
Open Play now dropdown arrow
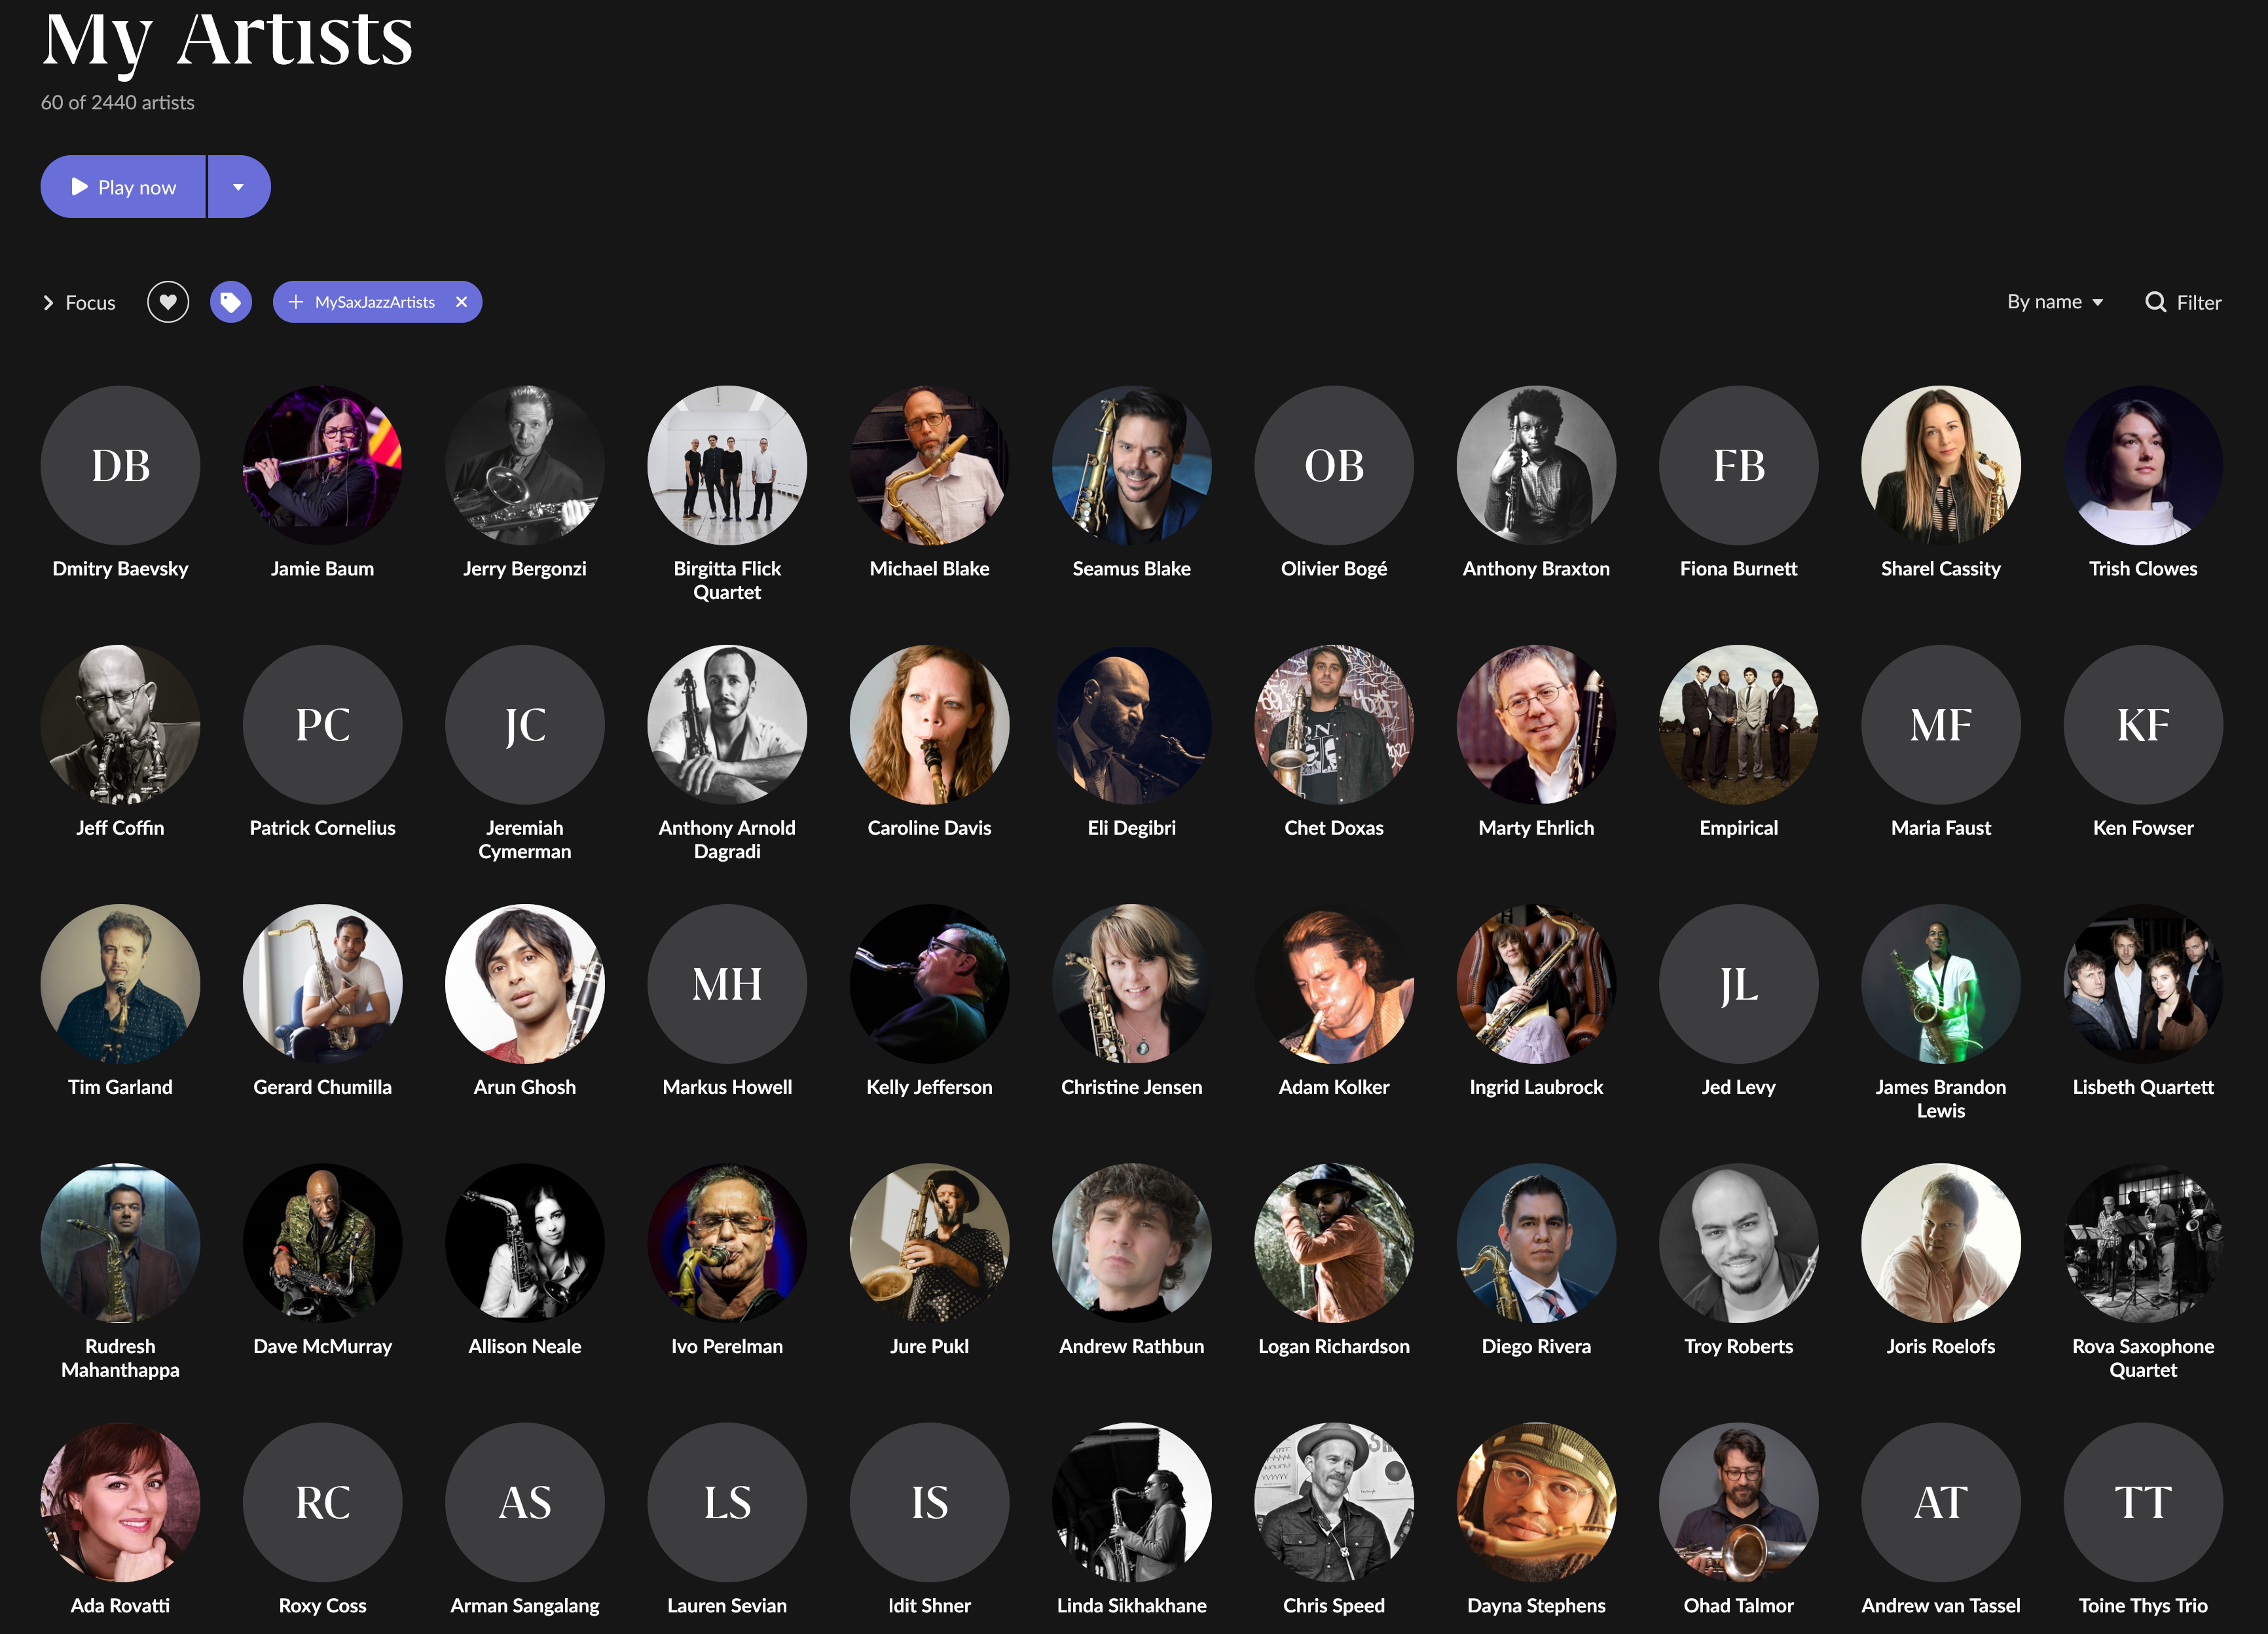tap(238, 187)
